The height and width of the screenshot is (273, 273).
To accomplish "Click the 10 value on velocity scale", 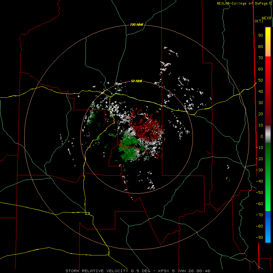I will tap(261, 125).
